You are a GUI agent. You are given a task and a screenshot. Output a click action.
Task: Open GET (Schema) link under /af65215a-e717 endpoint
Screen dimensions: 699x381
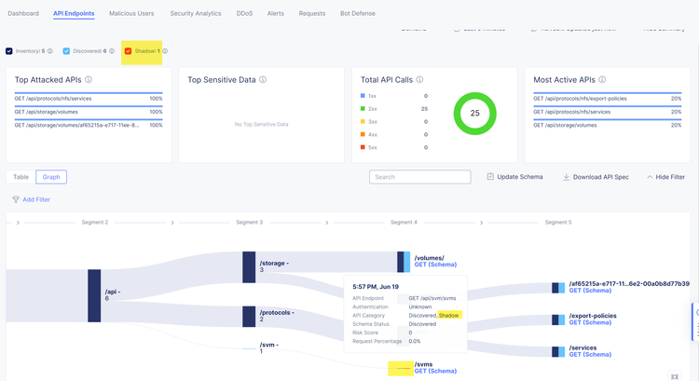[590, 291]
